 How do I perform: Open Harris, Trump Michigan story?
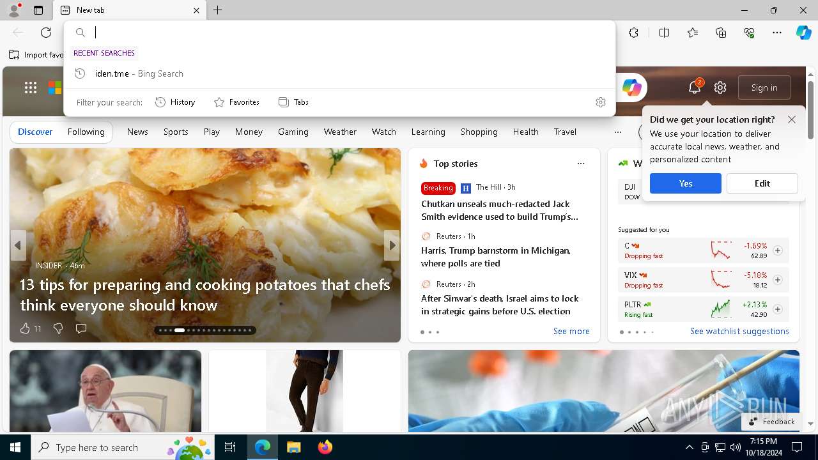pyautogui.click(x=496, y=257)
